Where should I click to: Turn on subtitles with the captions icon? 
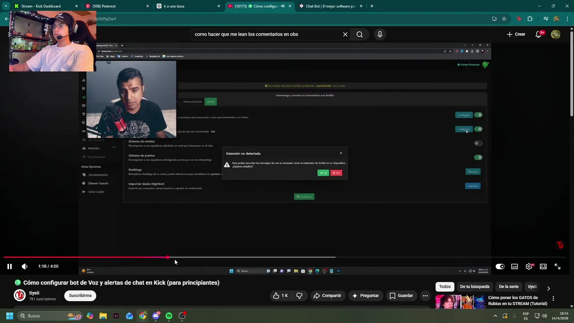(514, 266)
